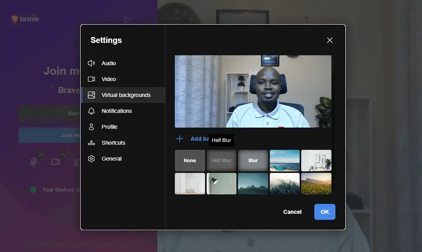The height and width of the screenshot is (252, 422).
Task: Select the None background option
Action: click(x=190, y=160)
